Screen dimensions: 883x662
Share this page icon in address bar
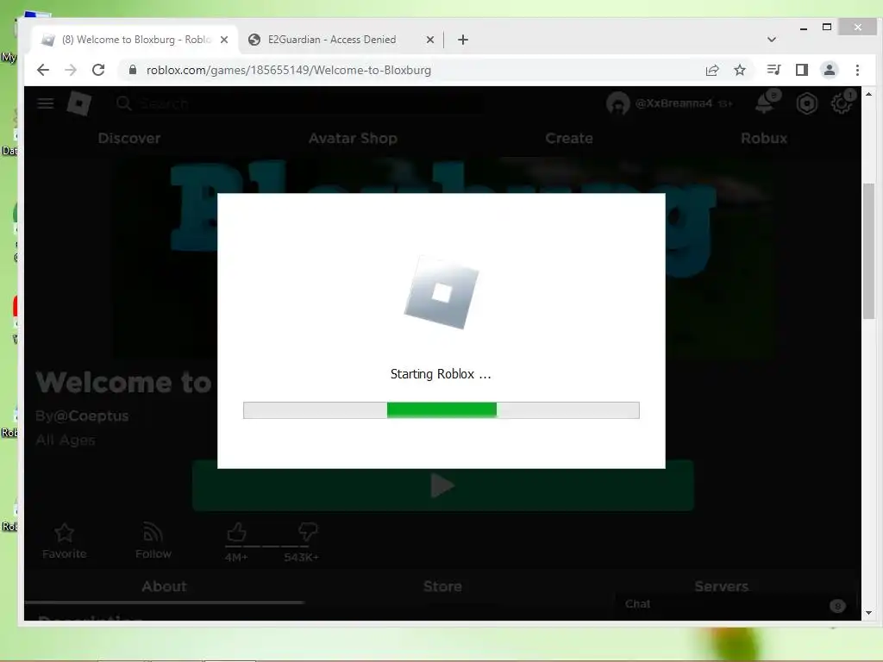point(711,70)
